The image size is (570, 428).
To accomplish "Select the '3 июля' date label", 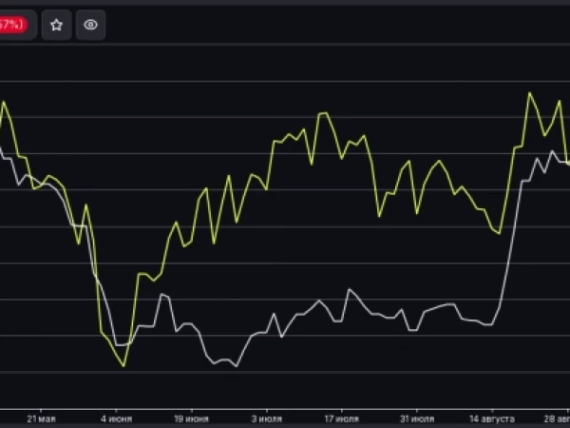I will (x=267, y=418).
